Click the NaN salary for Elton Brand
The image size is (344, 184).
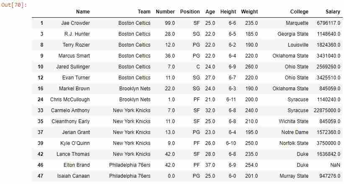pos(335,165)
